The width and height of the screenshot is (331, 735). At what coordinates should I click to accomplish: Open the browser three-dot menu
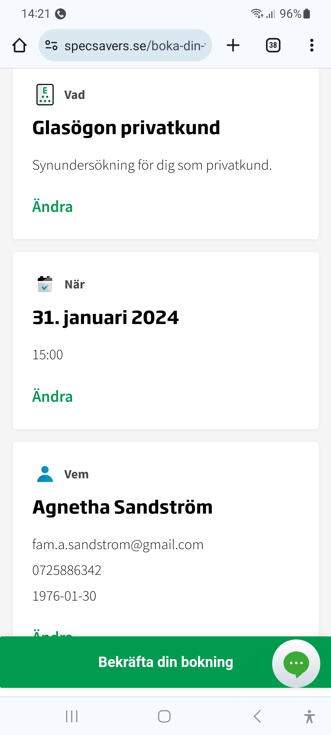[312, 45]
